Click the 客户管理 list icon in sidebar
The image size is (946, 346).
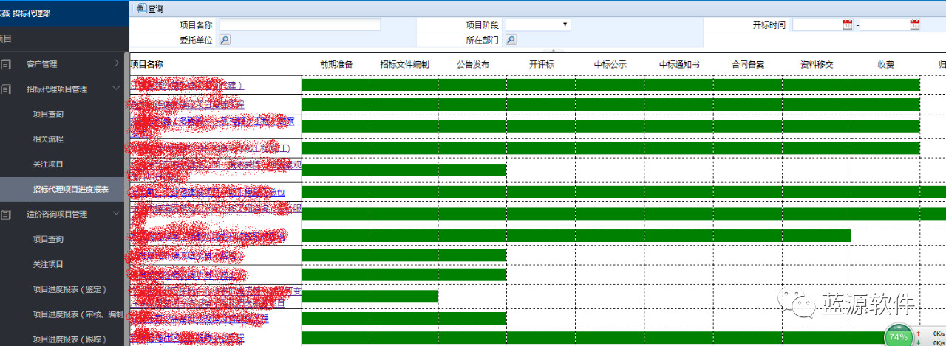coord(7,64)
